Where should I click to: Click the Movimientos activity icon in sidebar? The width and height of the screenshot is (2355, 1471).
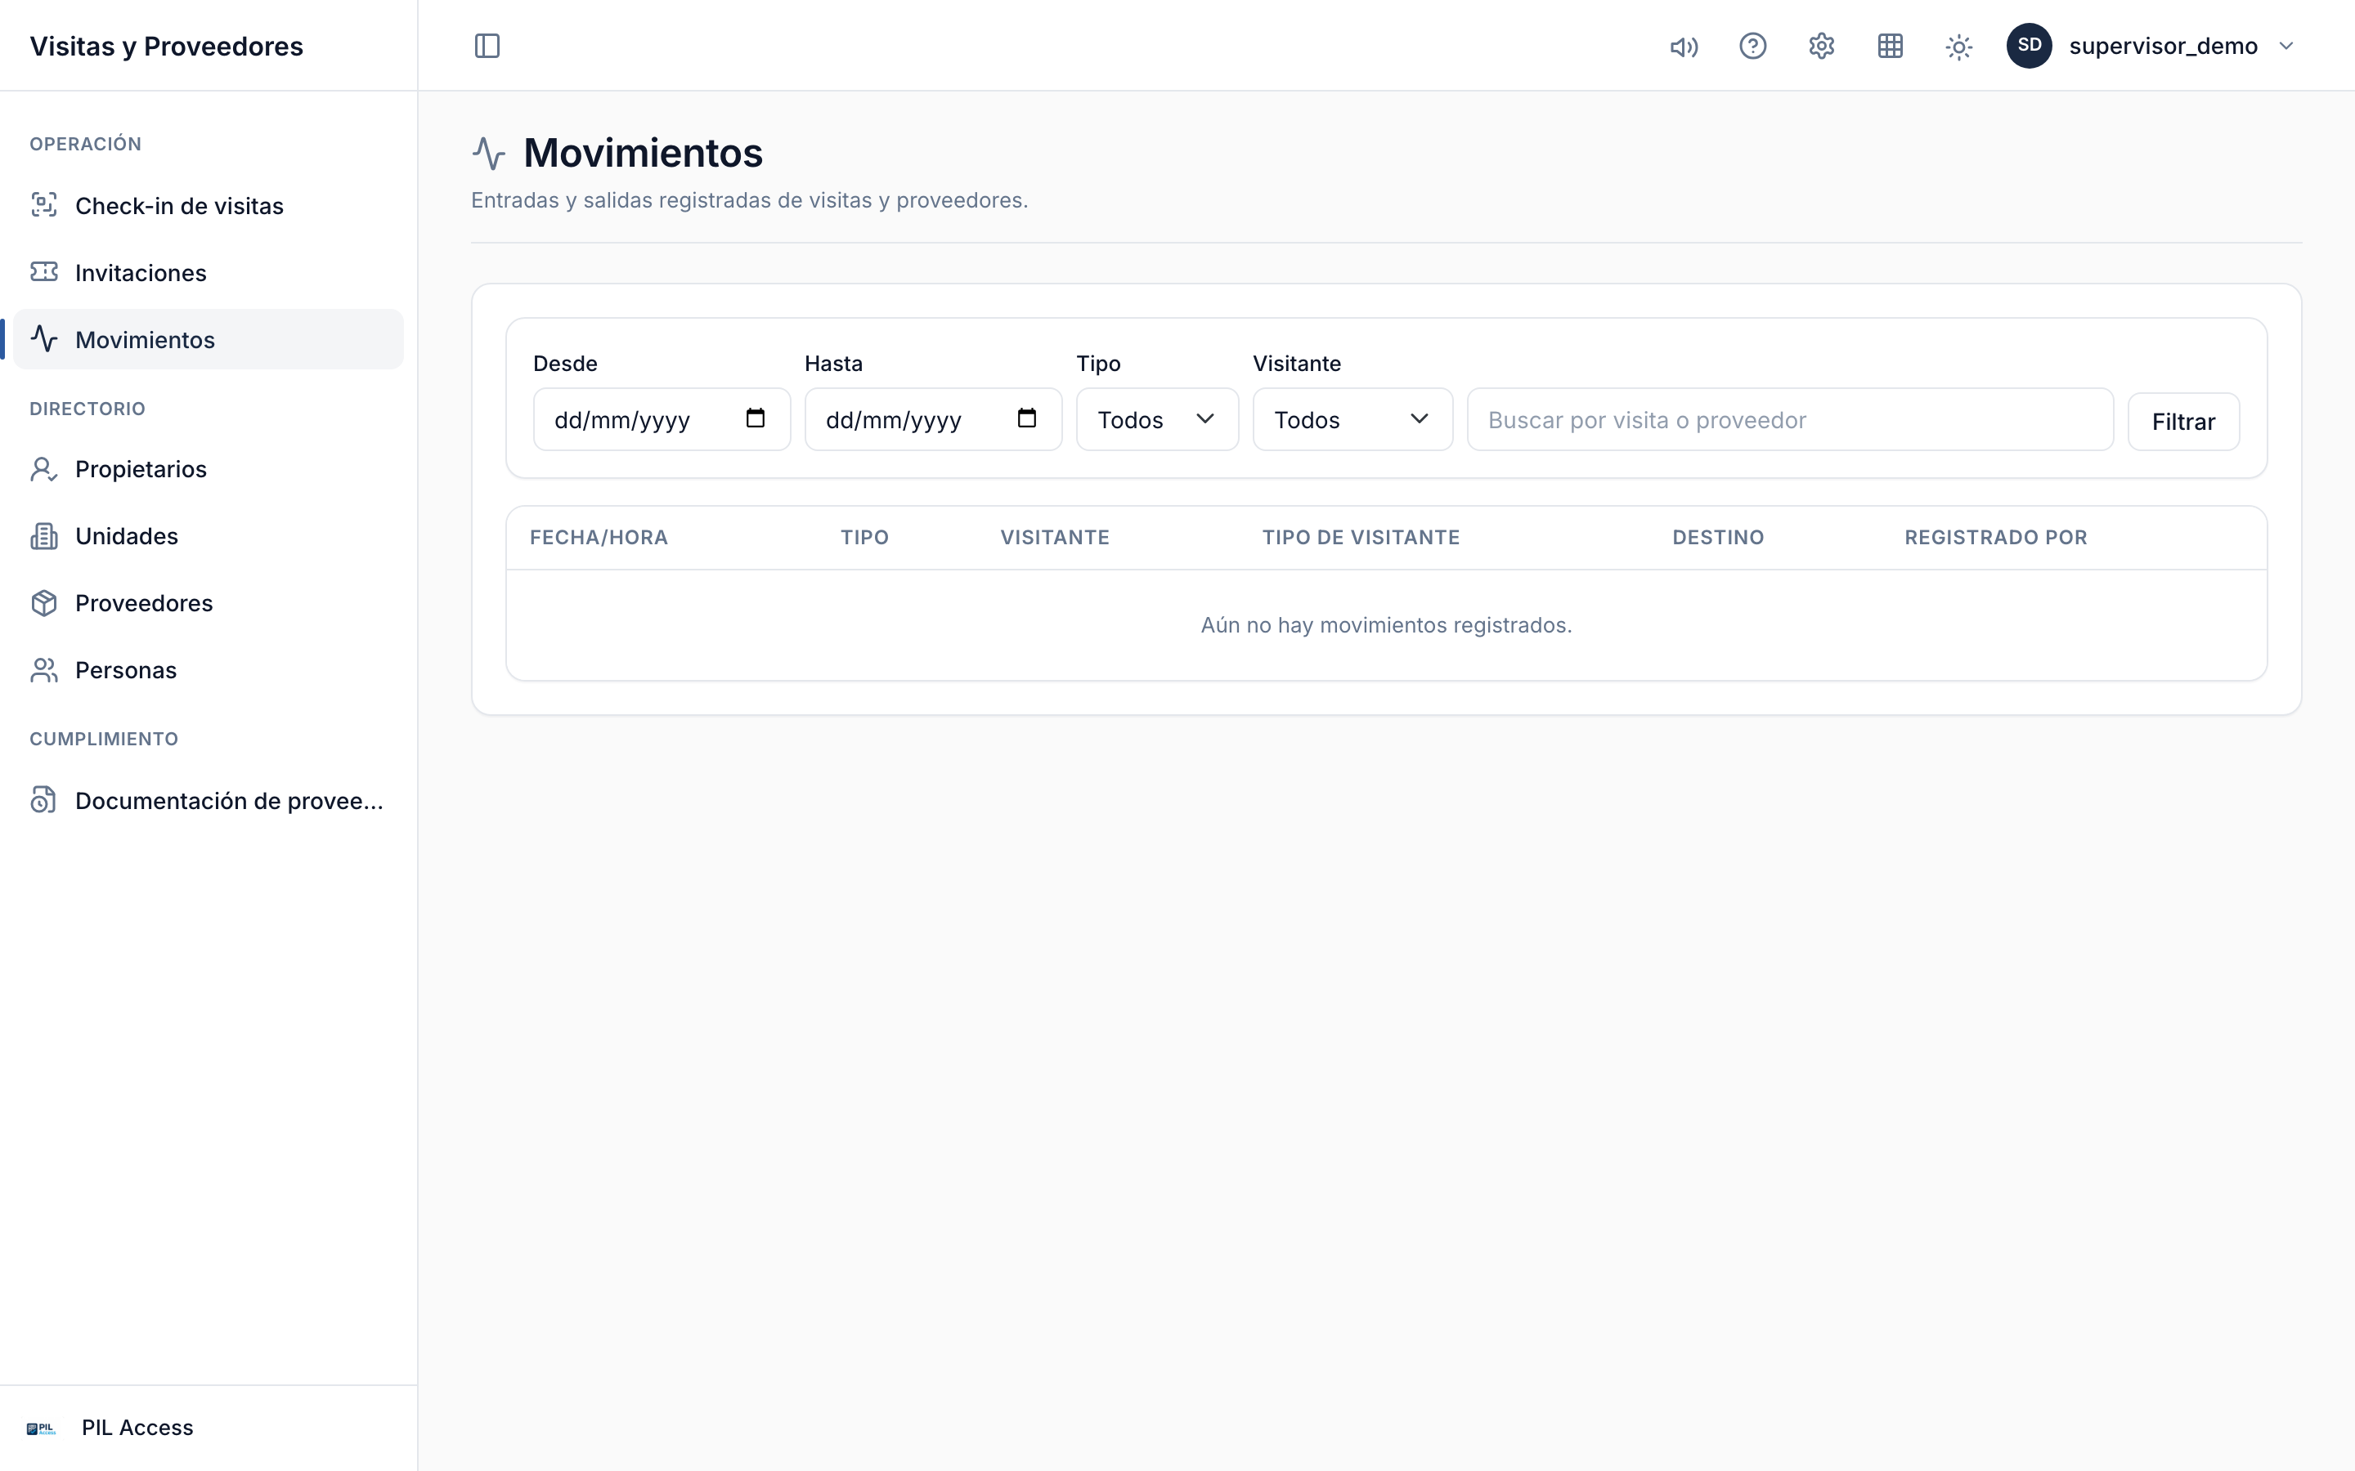(44, 338)
